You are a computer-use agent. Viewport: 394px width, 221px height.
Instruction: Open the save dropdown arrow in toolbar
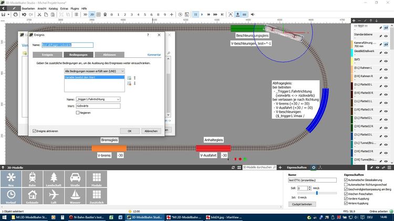8,15
